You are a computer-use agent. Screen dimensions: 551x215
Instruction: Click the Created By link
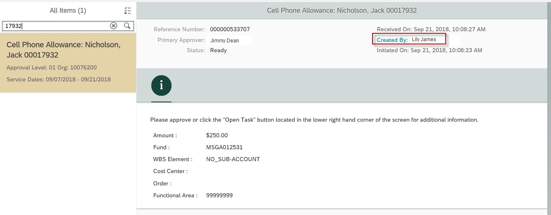click(392, 40)
